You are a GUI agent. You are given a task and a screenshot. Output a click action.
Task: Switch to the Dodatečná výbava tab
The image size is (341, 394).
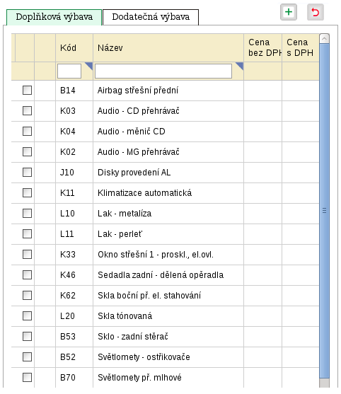[x=151, y=17]
